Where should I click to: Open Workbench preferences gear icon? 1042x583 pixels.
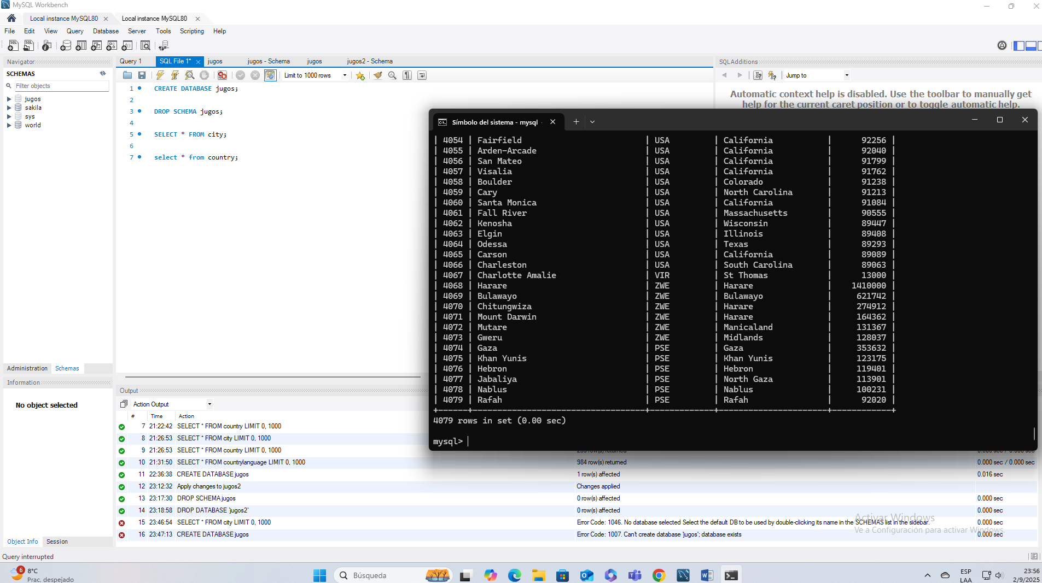click(x=1002, y=45)
